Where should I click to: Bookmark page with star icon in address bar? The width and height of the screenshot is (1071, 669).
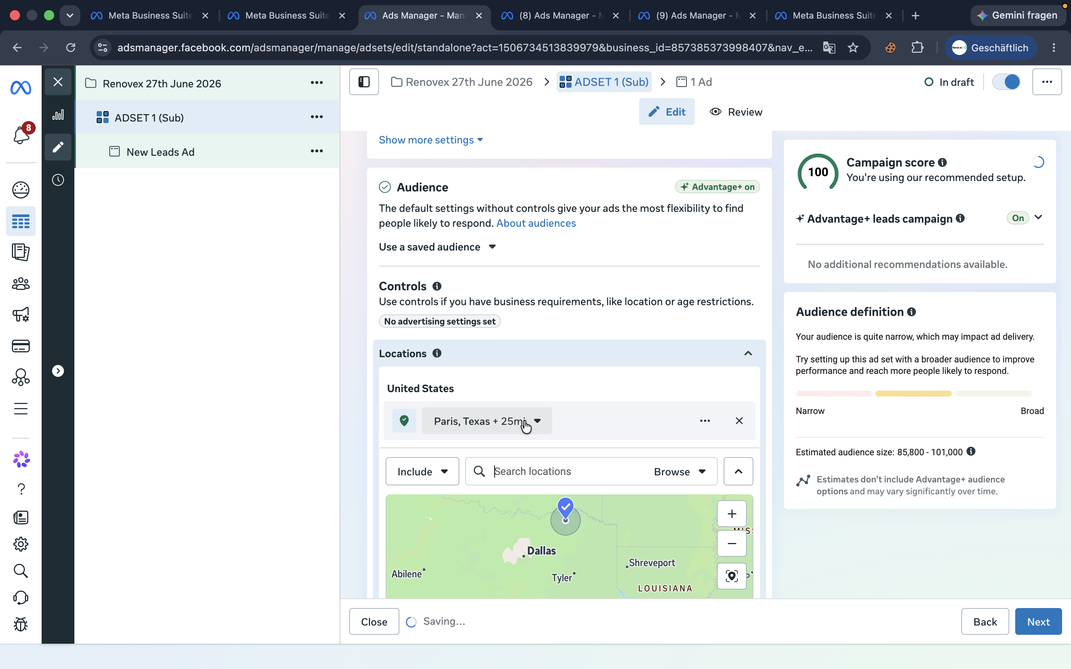point(853,48)
